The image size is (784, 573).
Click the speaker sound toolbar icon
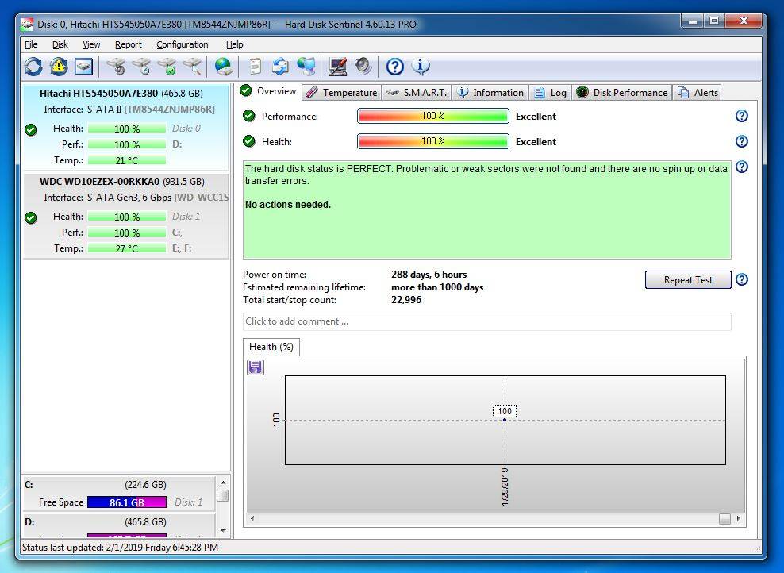coord(363,67)
